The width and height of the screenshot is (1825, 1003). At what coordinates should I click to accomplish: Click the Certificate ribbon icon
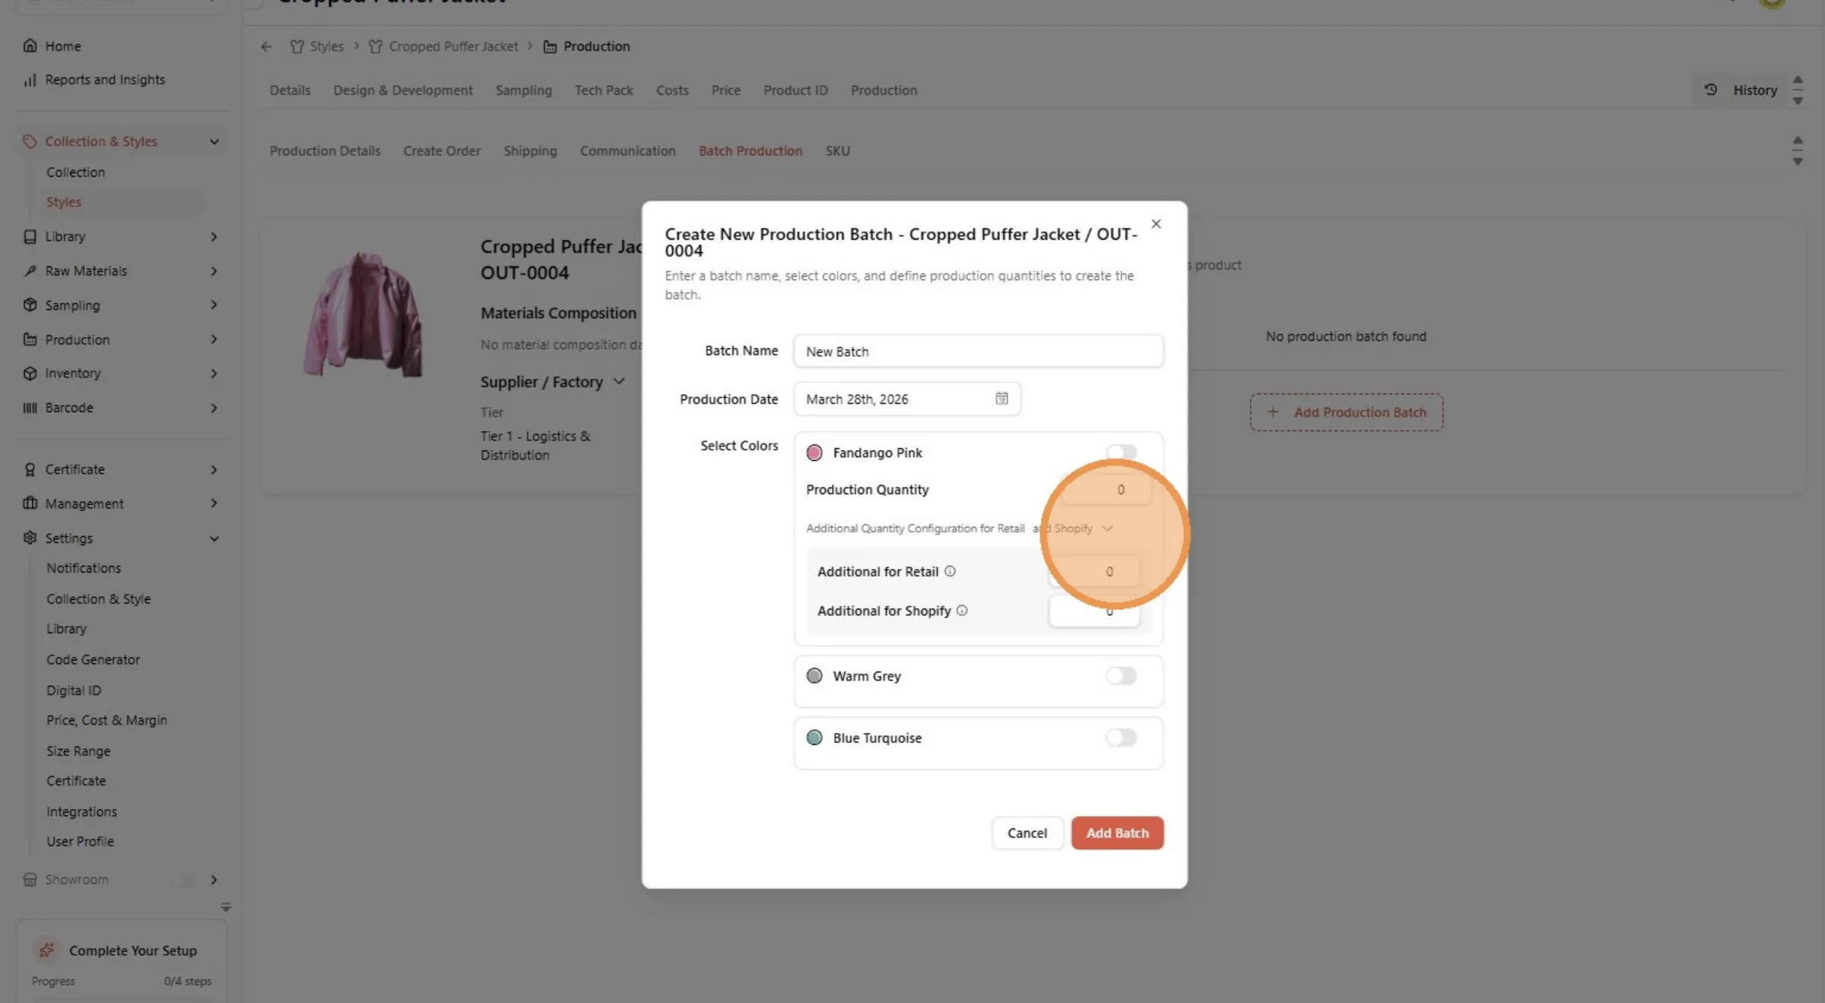tap(30, 469)
